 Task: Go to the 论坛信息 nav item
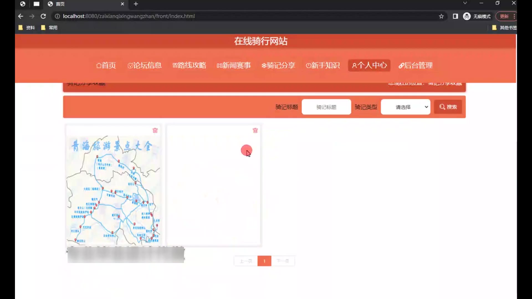point(144,65)
